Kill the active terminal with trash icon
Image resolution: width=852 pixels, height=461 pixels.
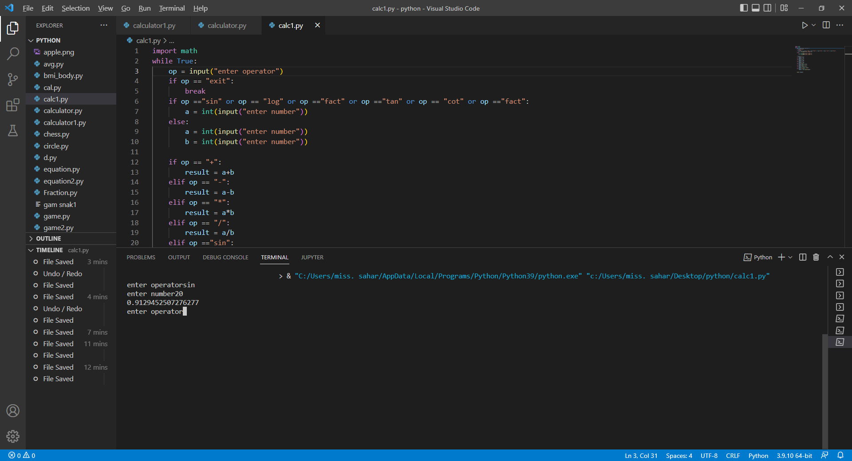point(816,257)
